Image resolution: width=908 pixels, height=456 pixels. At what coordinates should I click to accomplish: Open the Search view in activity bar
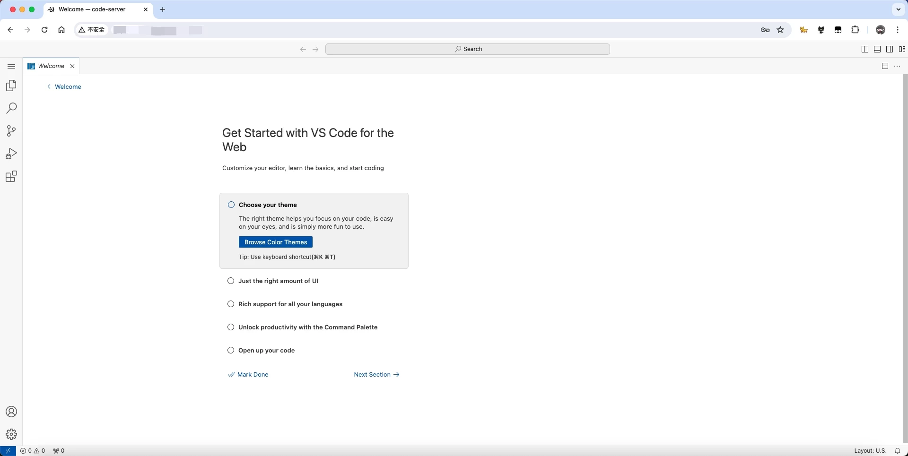[x=11, y=108]
